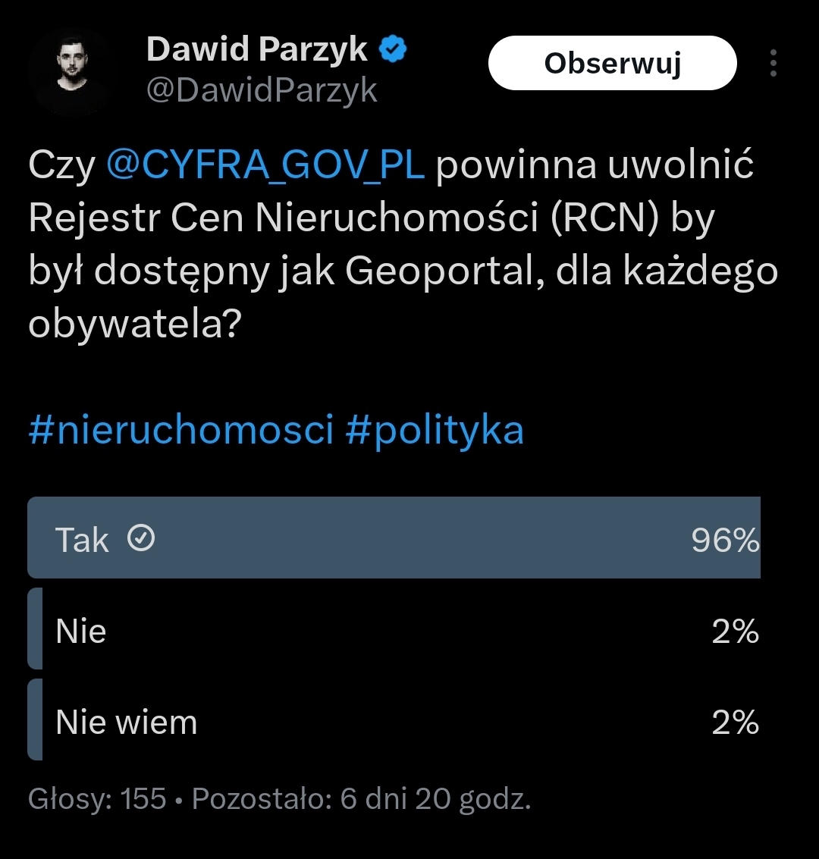Open the Dawid Parzyk display name
The height and width of the screenshot is (859, 819).
tap(256, 50)
